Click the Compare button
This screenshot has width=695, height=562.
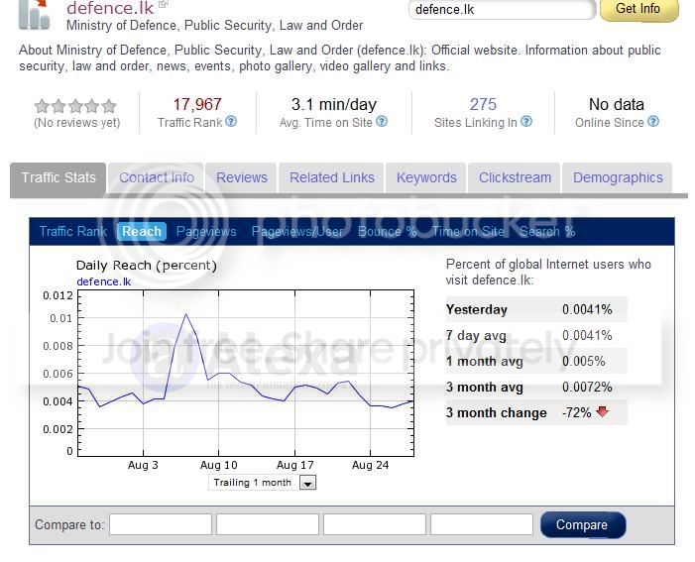[x=582, y=524]
